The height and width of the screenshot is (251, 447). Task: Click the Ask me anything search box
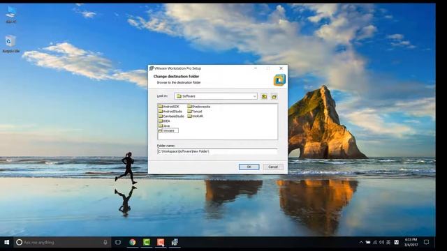tap(62, 242)
